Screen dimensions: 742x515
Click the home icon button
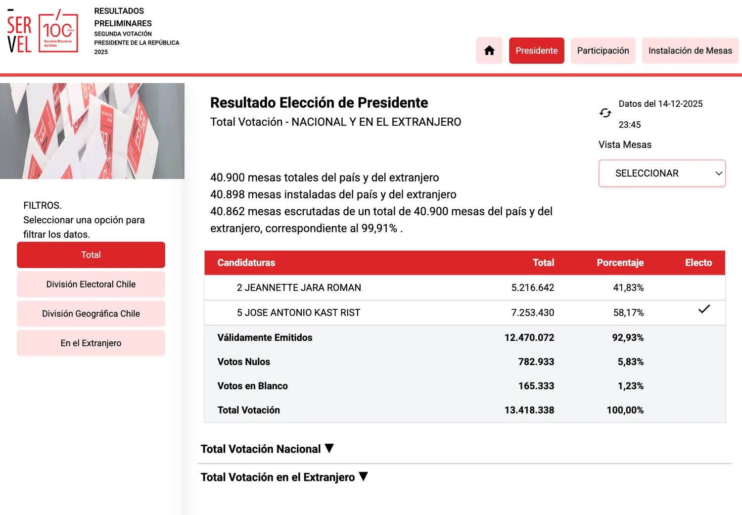pyautogui.click(x=489, y=50)
